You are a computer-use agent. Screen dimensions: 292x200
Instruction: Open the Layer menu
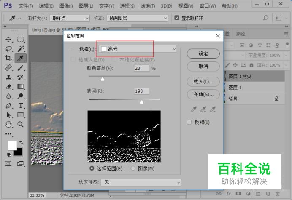86,6
